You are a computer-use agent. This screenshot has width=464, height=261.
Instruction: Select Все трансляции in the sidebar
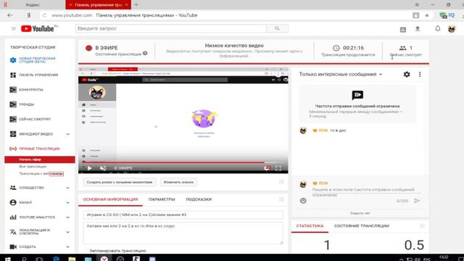(x=33, y=167)
